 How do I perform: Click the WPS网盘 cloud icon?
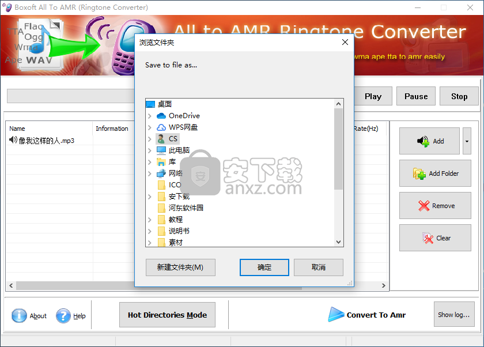161,127
